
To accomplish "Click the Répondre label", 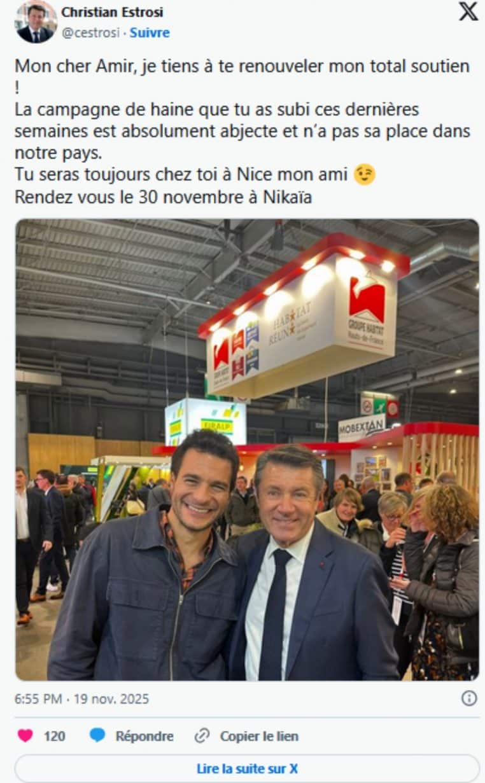I will click(x=144, y=736).
